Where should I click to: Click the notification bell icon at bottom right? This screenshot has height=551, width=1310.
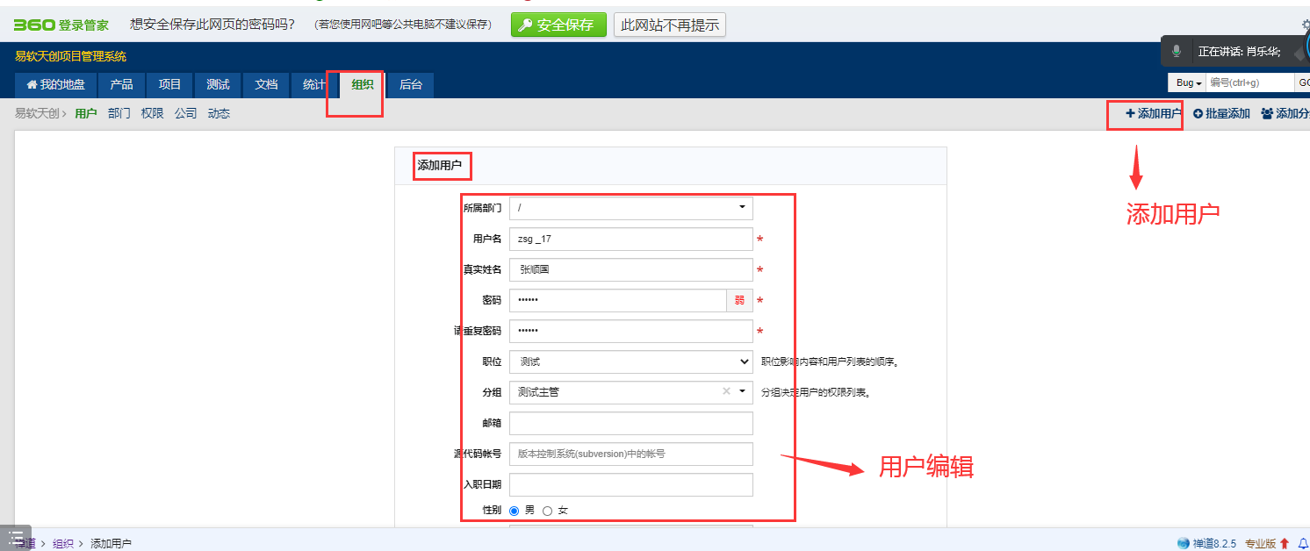(1304, 544)
